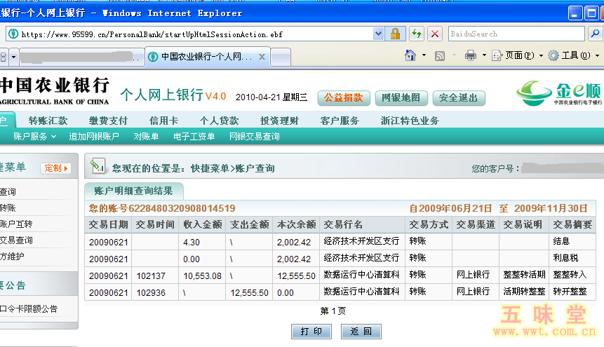Click the Home icon in IE toolbar
This screenshot has height=347, width=604.
click(410, 55)
